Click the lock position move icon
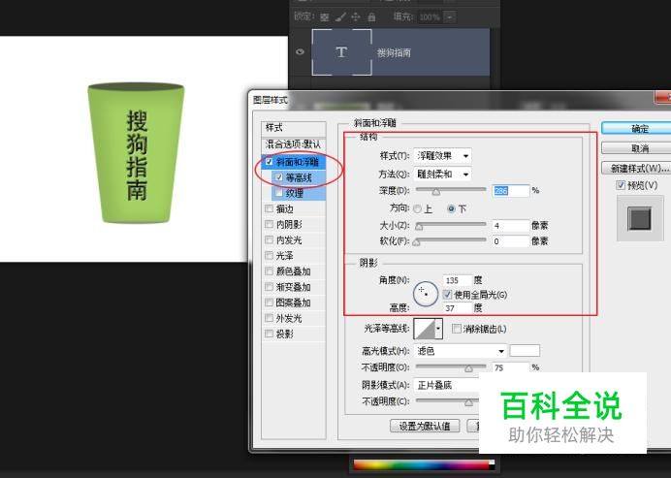This screenshot has height=478, width=671. [x=355, y=17]
